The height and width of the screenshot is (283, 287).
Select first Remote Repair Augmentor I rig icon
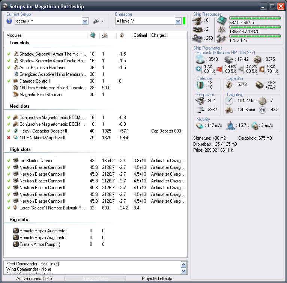pyautogui.click(x=16, y=230)
